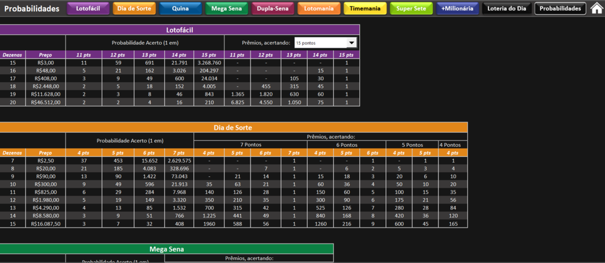Select the 204.297 probability cell
Image resolution: width=605 pixels, height=263 pixels.
(x=209, y=70)
